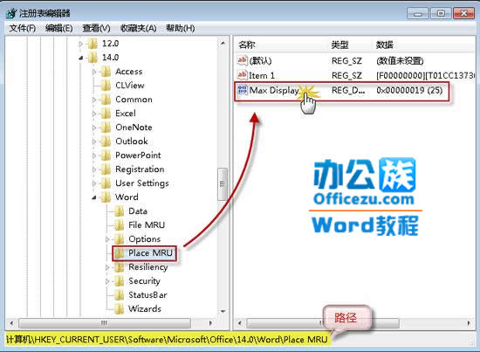
Task: Click the Registry Editor title bar icon
Action: click(x=11, y=13)
